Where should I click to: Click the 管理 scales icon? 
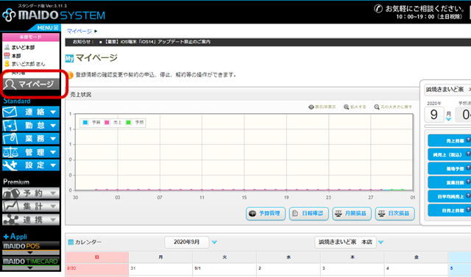coord(10,152)
